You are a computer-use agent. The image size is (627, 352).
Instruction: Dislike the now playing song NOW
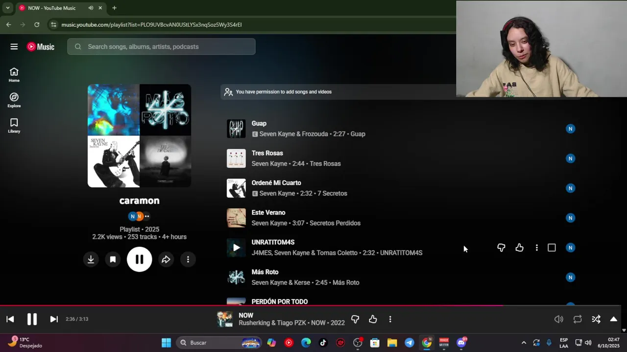(x=355, y=319)
